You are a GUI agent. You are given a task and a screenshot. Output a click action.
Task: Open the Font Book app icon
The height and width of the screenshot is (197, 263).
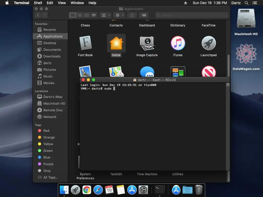pyautogui.click(x=85, y=43)
